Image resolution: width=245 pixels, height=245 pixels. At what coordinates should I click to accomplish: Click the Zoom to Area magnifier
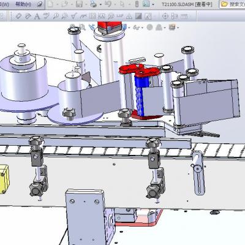click(x=82, y=27)
